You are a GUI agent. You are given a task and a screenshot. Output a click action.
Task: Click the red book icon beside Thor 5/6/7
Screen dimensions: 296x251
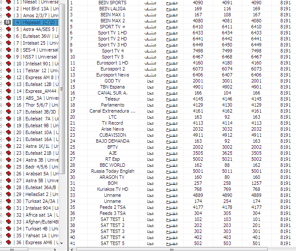9,105
